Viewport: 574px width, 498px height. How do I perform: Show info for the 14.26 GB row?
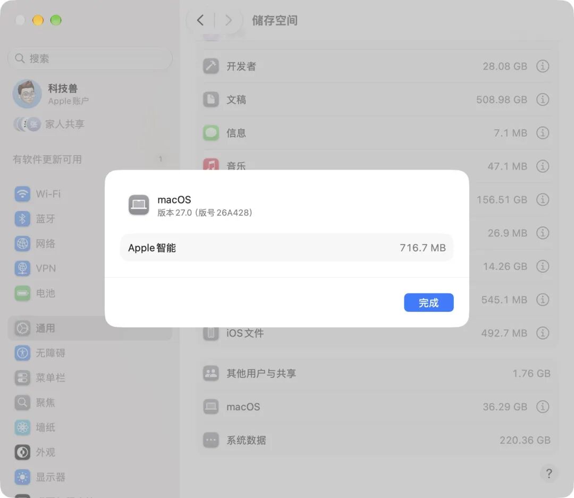coord(543,266)
